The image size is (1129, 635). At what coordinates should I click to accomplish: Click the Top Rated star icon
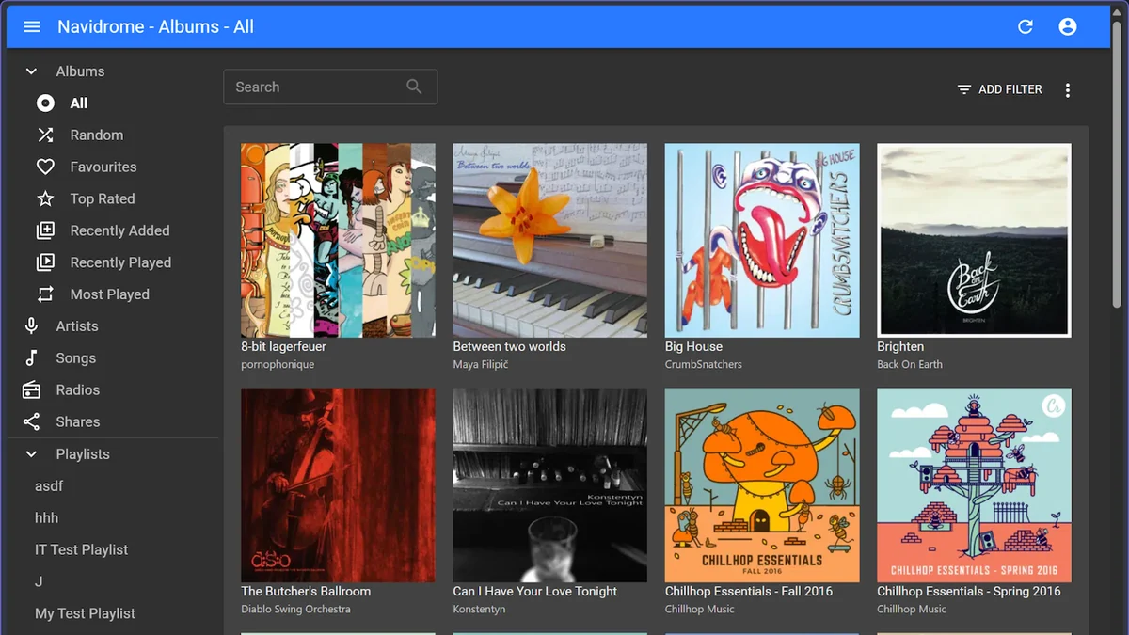tap(45, 198)
